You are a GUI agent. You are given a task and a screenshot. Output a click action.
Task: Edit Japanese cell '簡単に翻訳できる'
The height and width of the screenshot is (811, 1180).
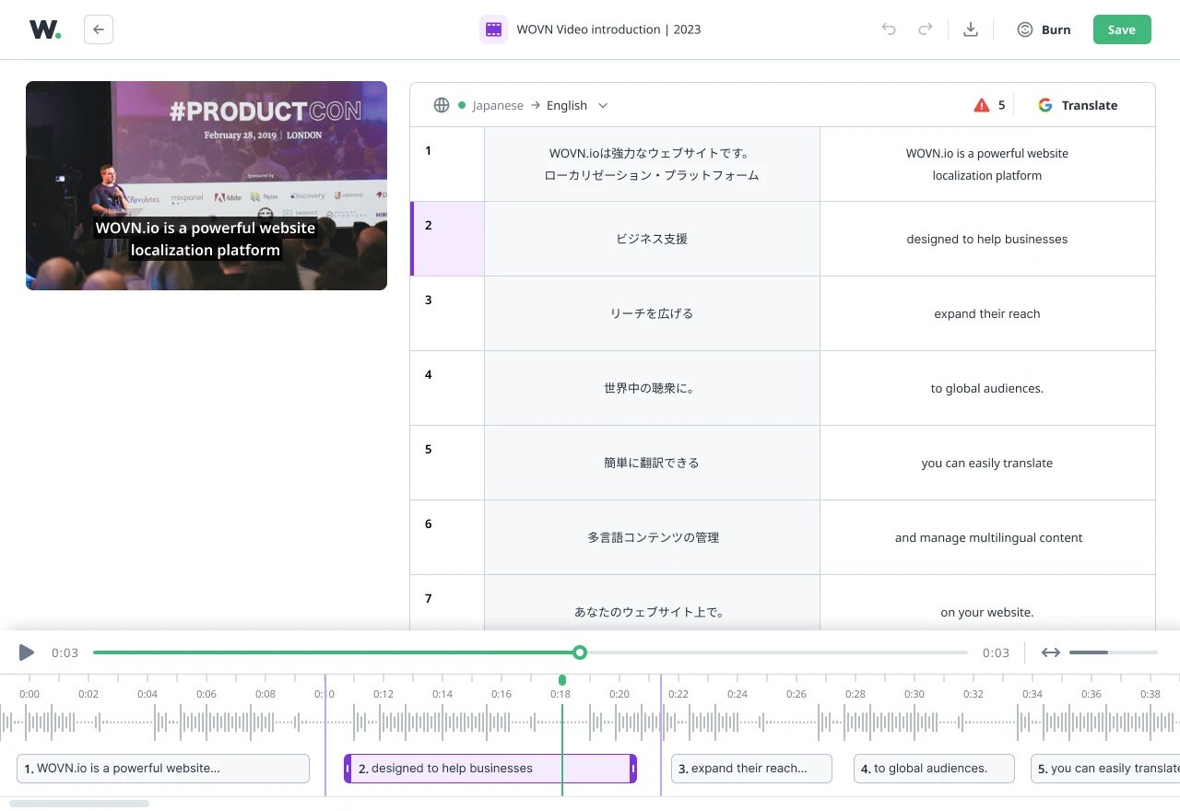point(652,463)
